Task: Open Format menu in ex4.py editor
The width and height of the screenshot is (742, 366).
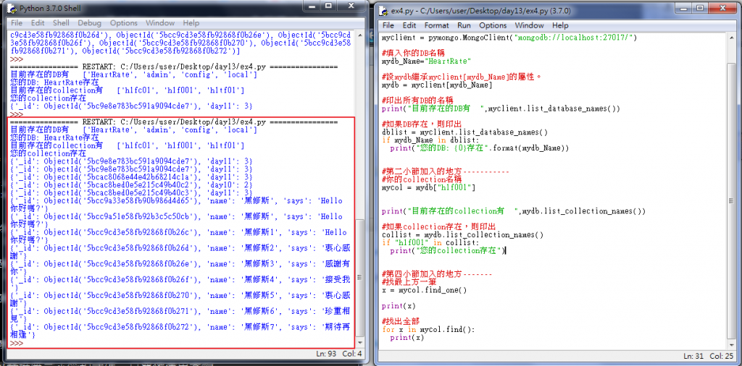Action: (x=436, y=25)
